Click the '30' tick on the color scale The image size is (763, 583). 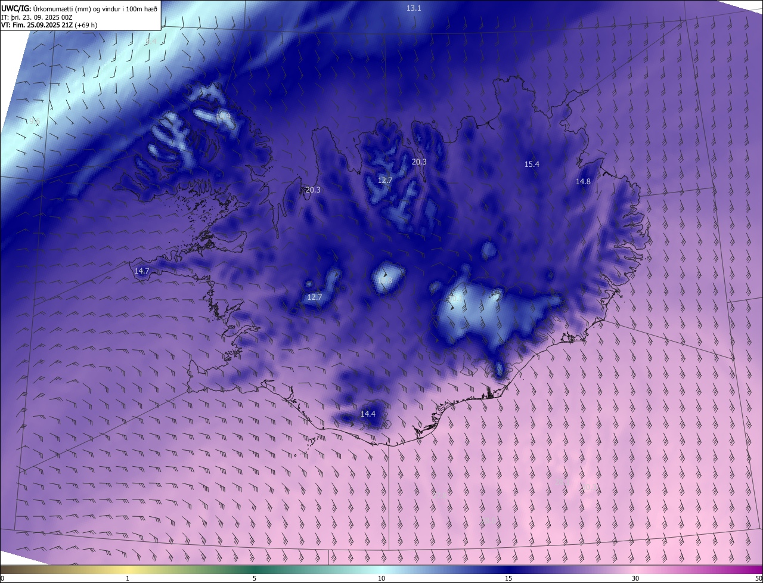(635, 578)
